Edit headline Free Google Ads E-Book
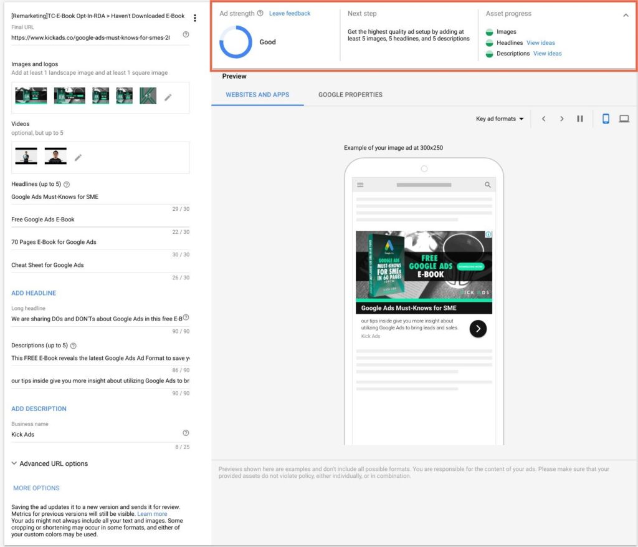 pos(100,220)
